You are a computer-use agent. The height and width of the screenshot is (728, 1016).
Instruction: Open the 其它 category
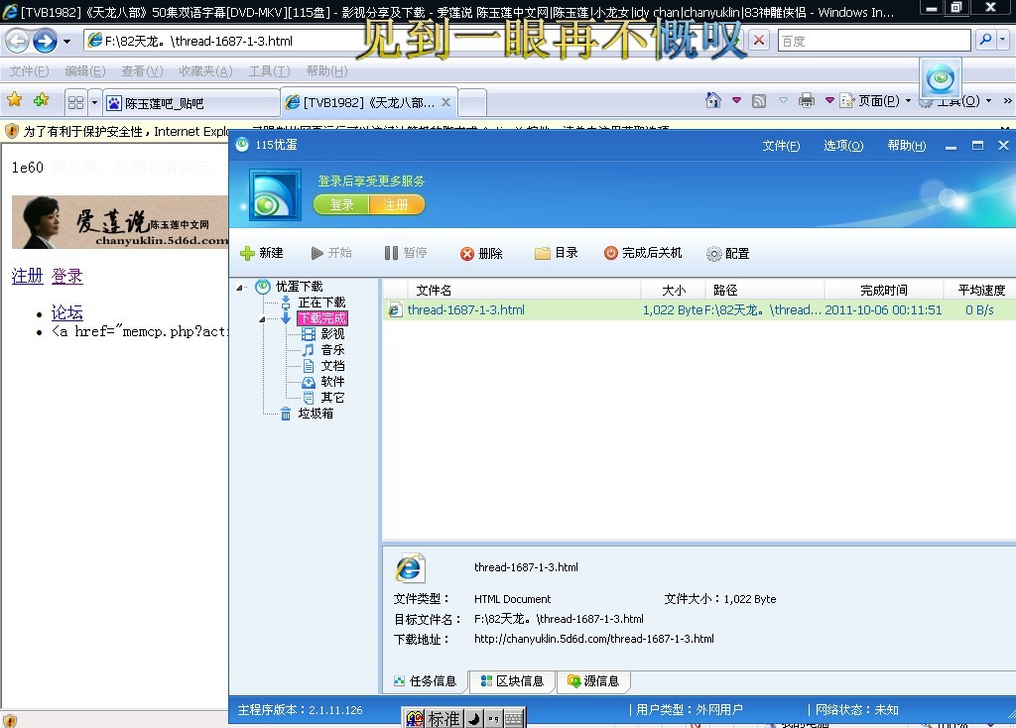tap(332, 397)
